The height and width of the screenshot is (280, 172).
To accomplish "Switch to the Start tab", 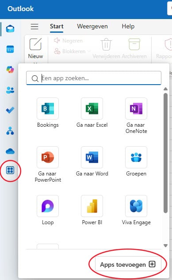I will [57, 26].
